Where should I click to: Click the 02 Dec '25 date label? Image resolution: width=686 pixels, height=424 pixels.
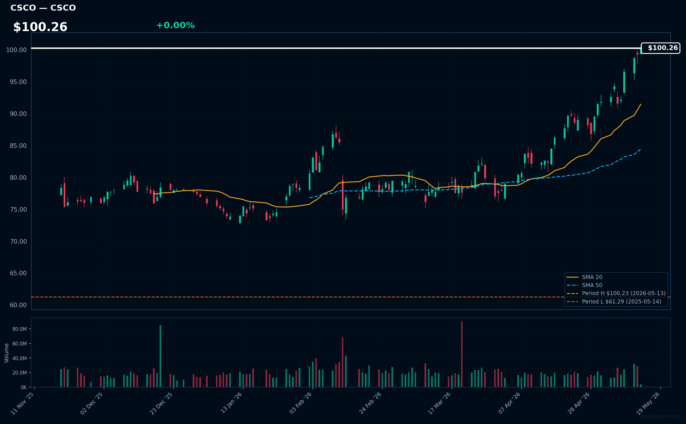coord(92,403)
